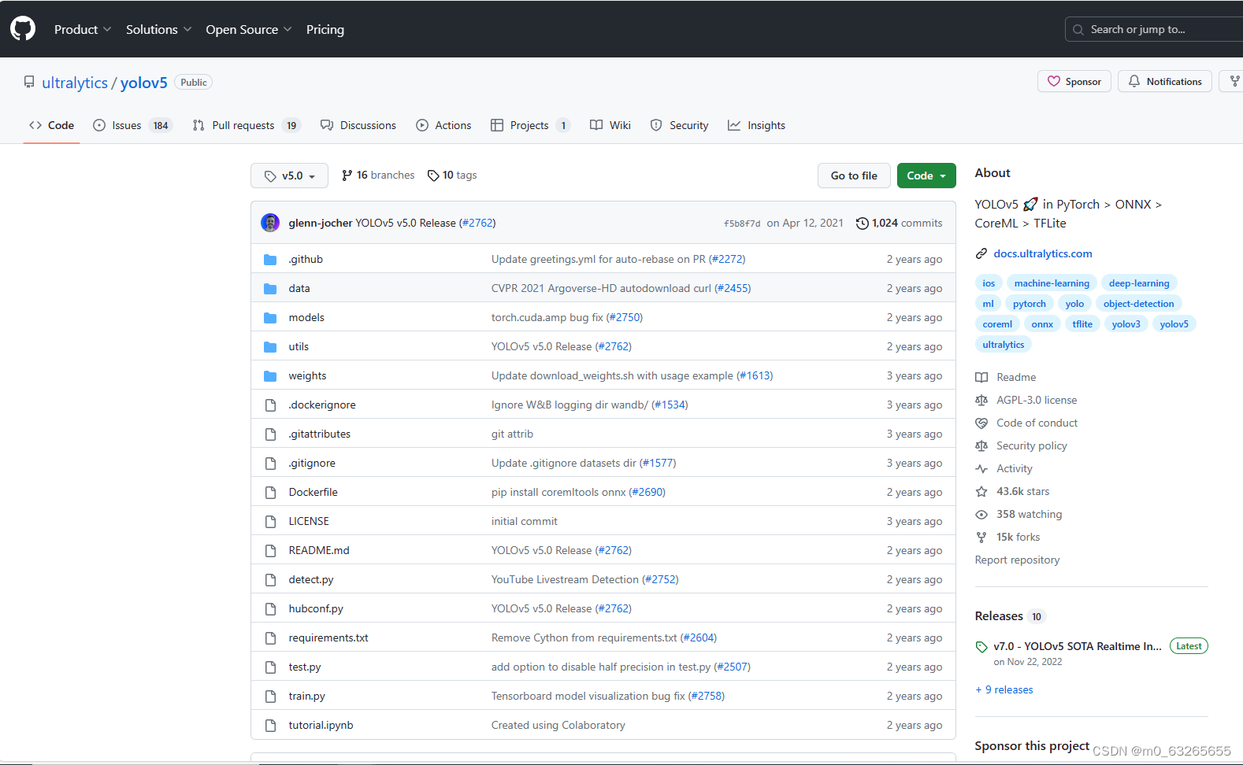Click the star icon beside 43.6k stars
The width and height of the screenshot is (1243, 765).
click(981, 492)
